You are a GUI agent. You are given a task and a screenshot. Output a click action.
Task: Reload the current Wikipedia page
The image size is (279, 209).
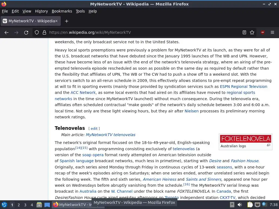point(26,33)
